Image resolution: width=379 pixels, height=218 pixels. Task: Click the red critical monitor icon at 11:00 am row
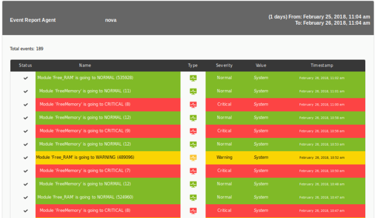pos(193,105)
